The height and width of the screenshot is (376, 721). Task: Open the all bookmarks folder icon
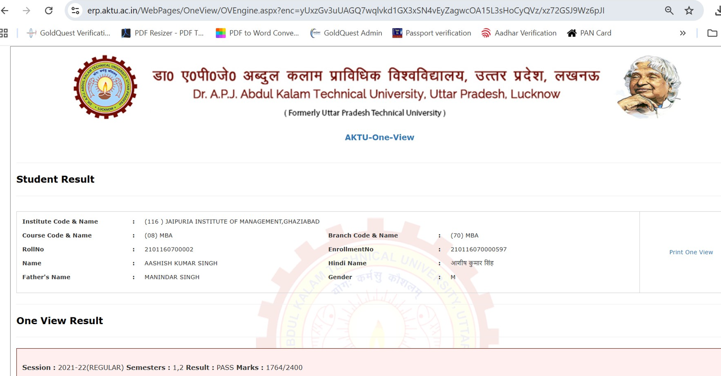(712, 33)
